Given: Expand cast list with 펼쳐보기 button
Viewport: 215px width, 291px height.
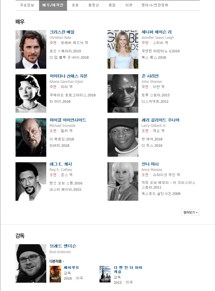Looking at the screenshot, I should (190, 212).
